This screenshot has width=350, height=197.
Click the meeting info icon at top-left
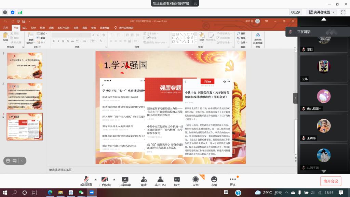tap(5, 12)
